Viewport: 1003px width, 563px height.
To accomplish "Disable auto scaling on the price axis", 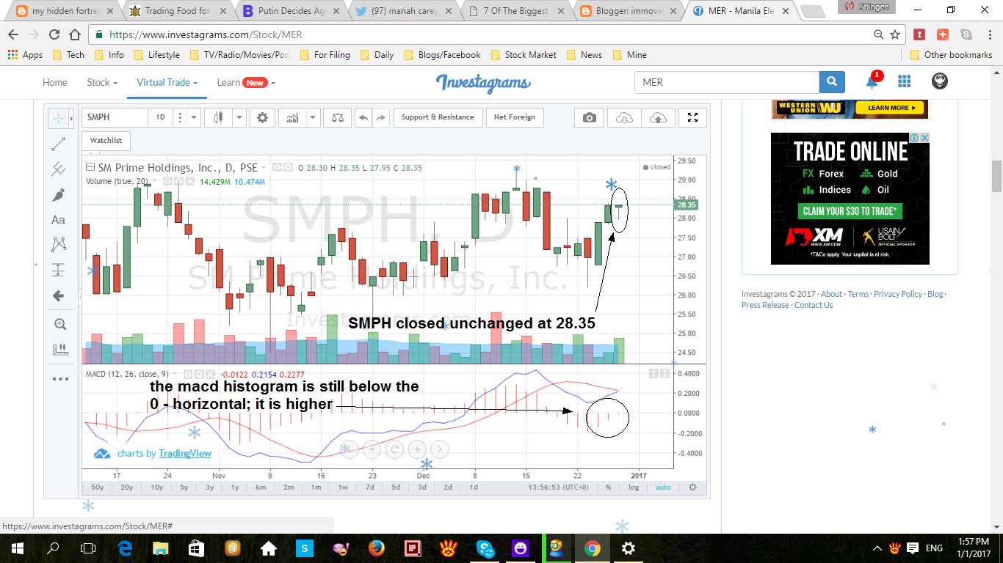I will 663,487.
